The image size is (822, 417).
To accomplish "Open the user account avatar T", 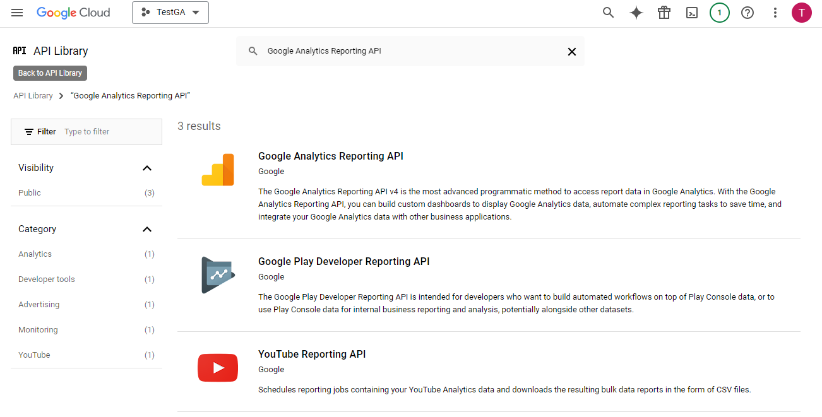I will coord(802,13).
